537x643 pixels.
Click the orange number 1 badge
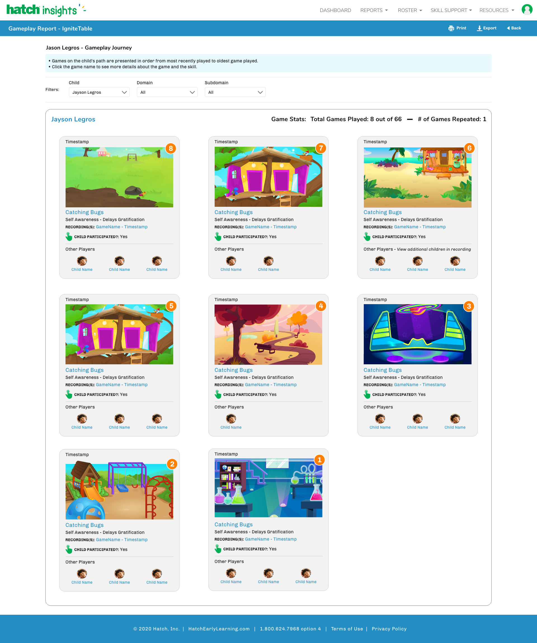click(x=319, y=460)
